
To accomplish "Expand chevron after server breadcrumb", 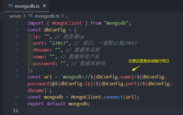I will tap(24, 16).
